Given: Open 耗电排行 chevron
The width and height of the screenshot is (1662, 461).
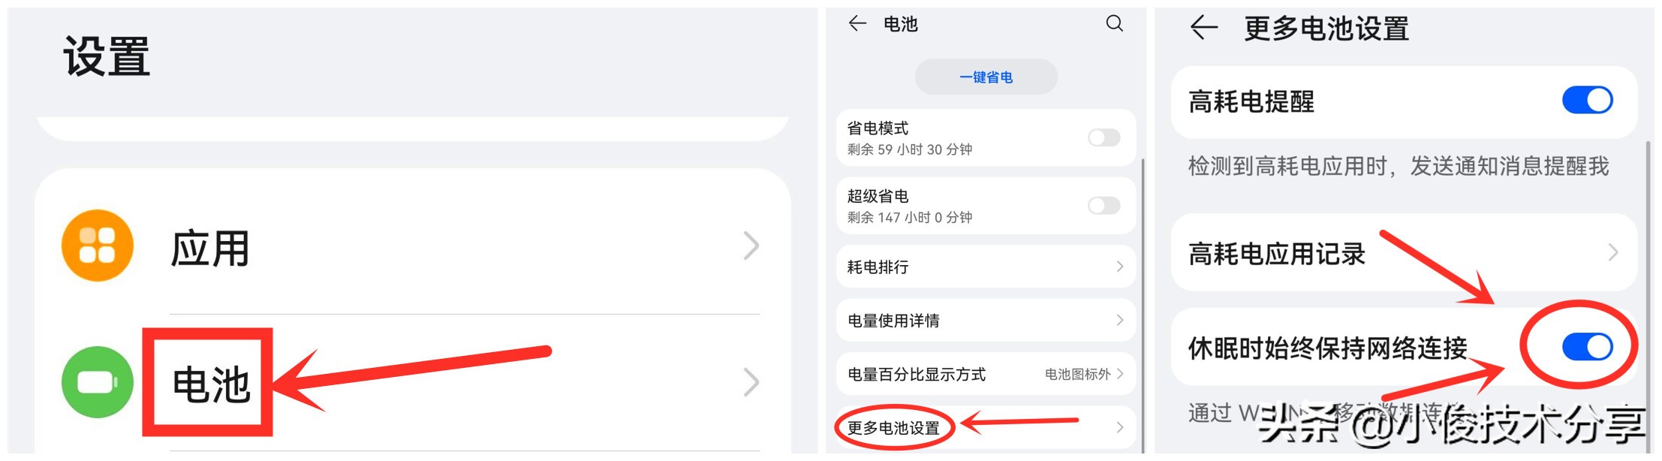Looking at the screenshot, I should 1120,267.
